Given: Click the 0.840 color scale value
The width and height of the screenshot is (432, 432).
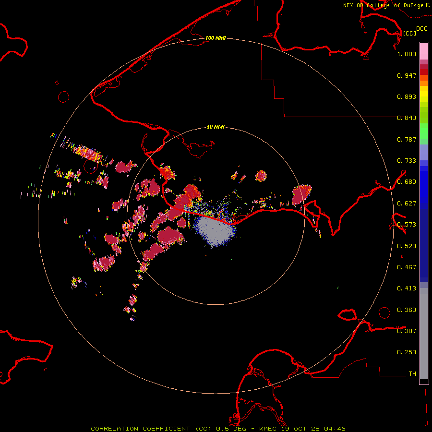Looking at the screenshot, I should coord(407,118).
